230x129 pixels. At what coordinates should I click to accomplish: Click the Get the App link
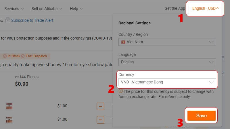click(x=175, y=9)
